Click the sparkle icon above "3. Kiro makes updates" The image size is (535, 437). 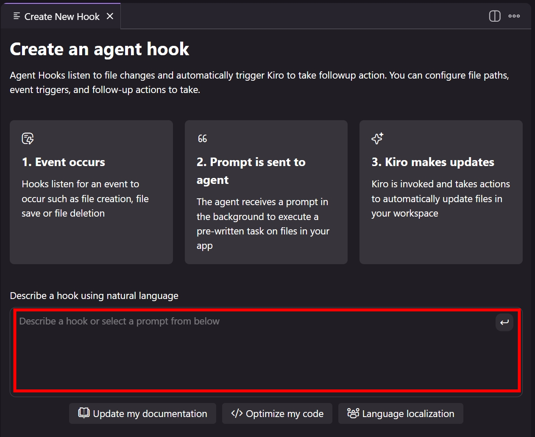(377, 138)
